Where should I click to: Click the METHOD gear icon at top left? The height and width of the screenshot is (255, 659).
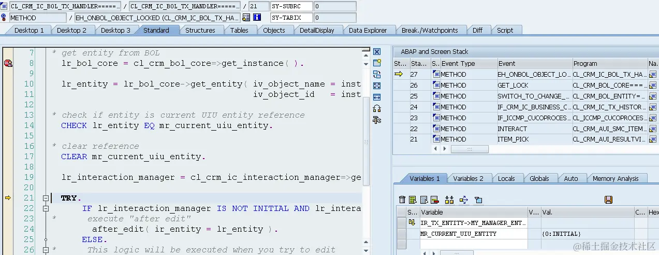click(x=5, y=18)
